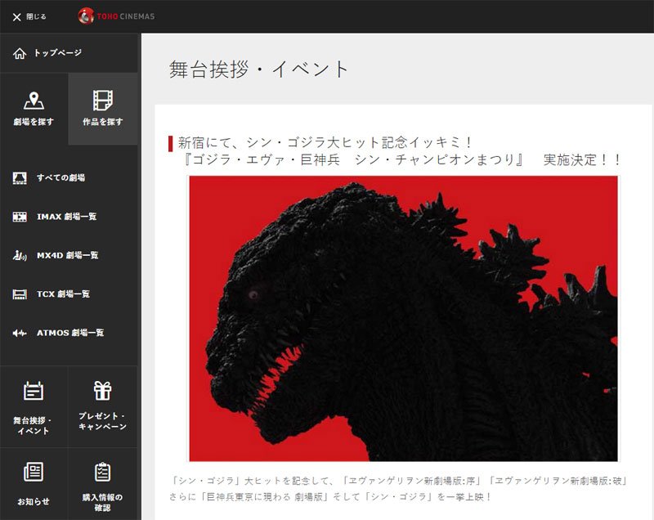Click the headline 新宿にて、シン・ゴジラ大ヒット記念イッキミ！

tap(326, 142)
